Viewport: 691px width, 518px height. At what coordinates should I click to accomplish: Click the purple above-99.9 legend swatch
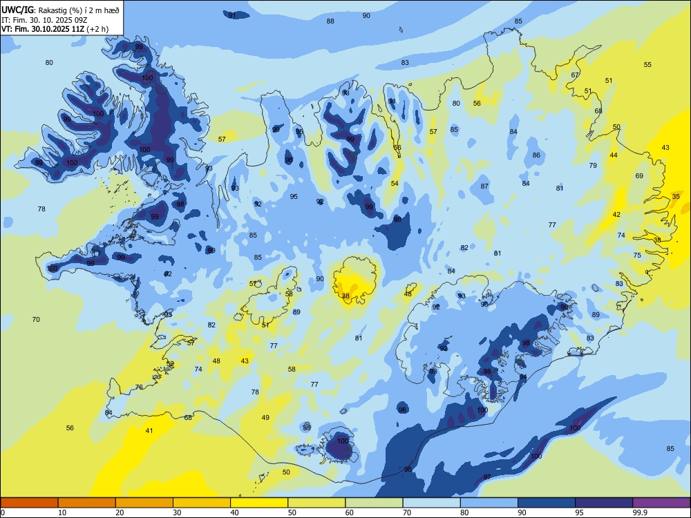pyautogui.click(x=661, y=503)
